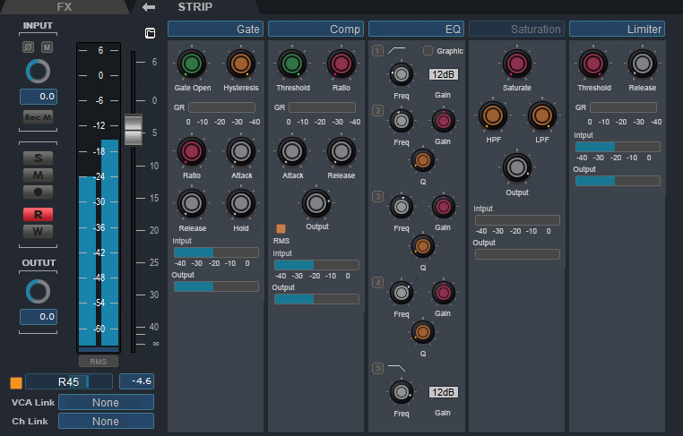Click the back arrow beside STRIP
This screenshot has width=683, height=436.
pos(149,7)
